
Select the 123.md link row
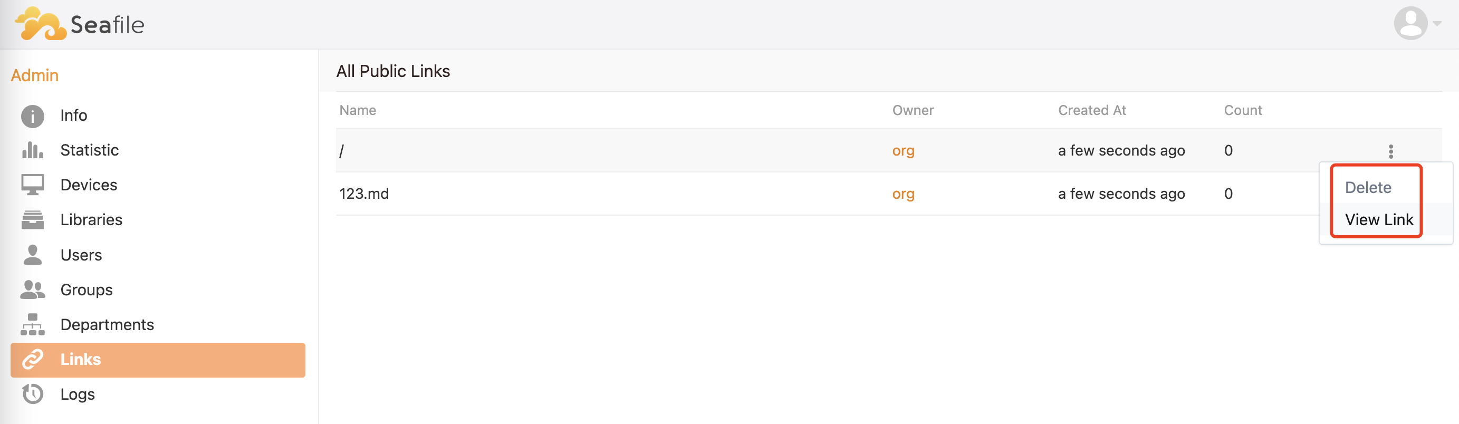(x=827, y=194)
